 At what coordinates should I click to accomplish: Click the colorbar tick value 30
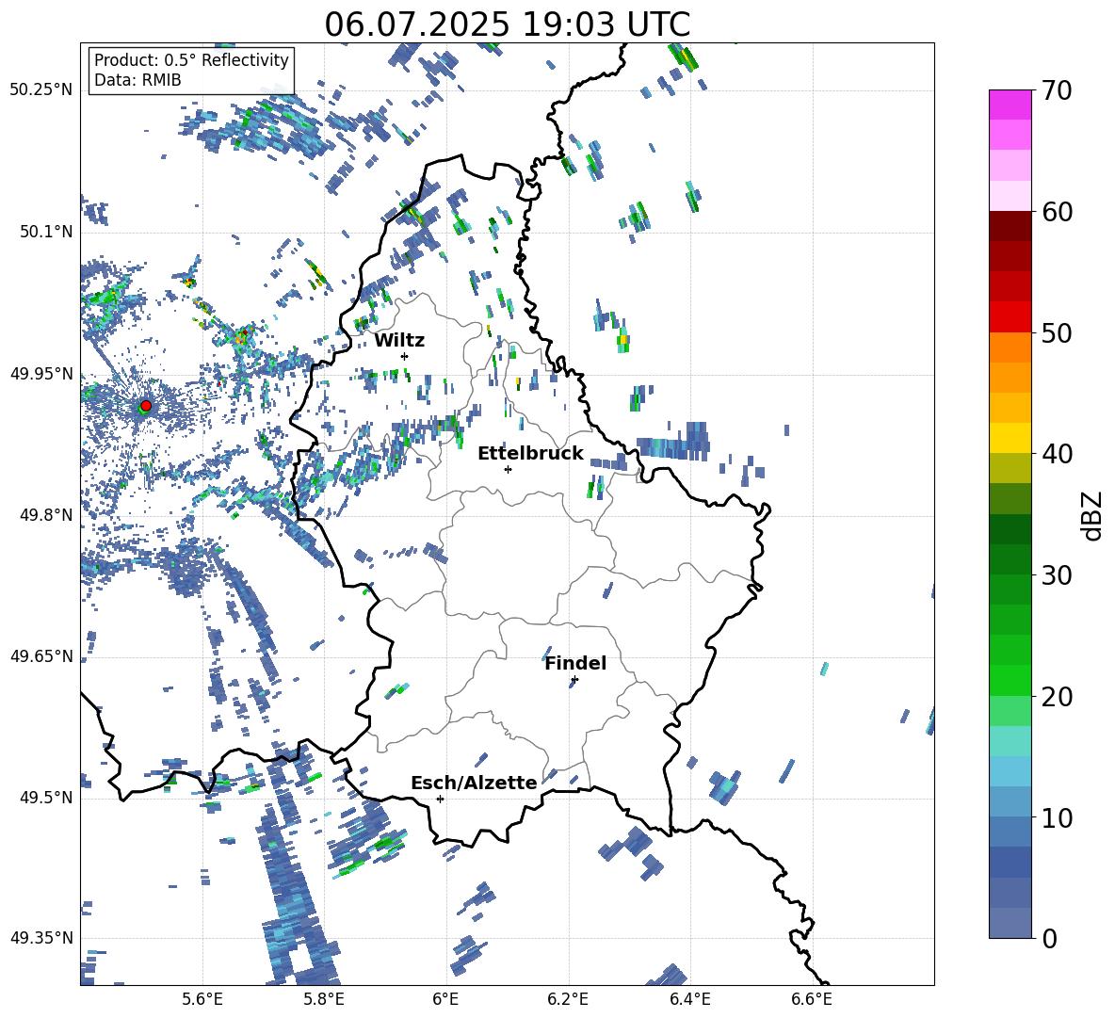pyautogui.click(x=1057, y=575)
